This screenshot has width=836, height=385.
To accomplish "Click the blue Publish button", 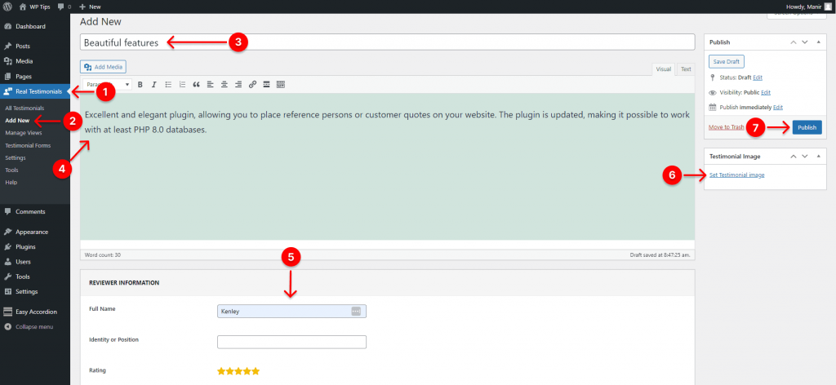I will pyautogui.click(x=807, y=127).
